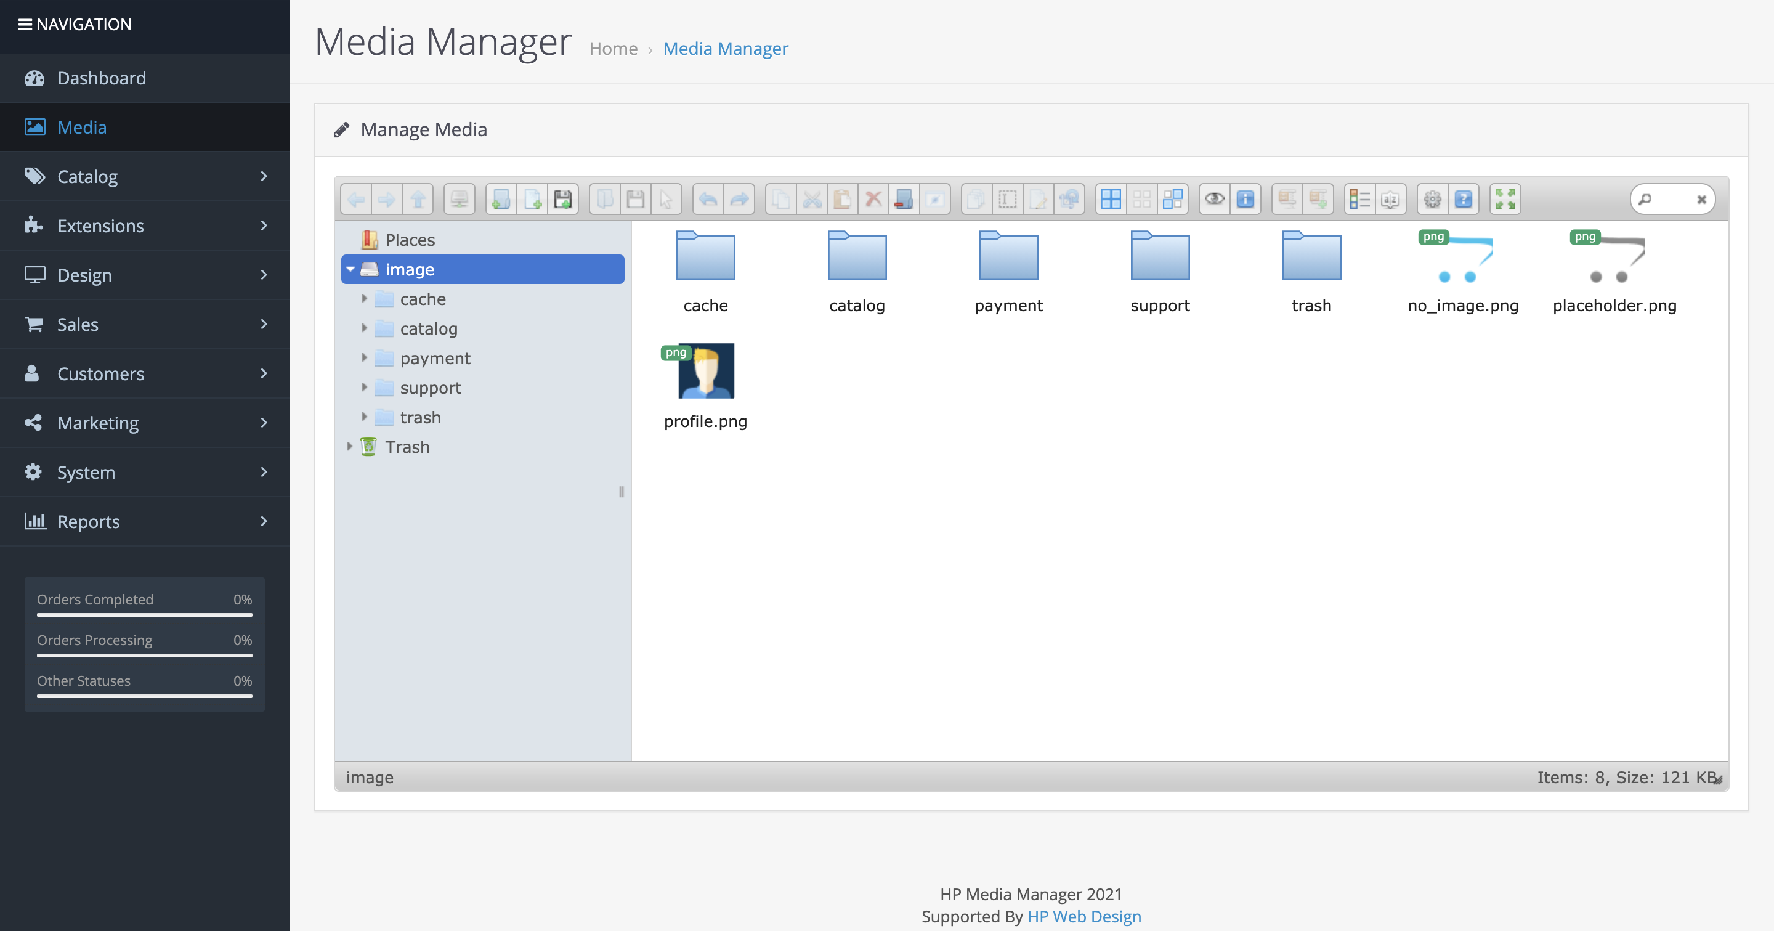Open the Dashboard sidebar item
Viewport: 1774px width, 931px height.
pos(101,78)
